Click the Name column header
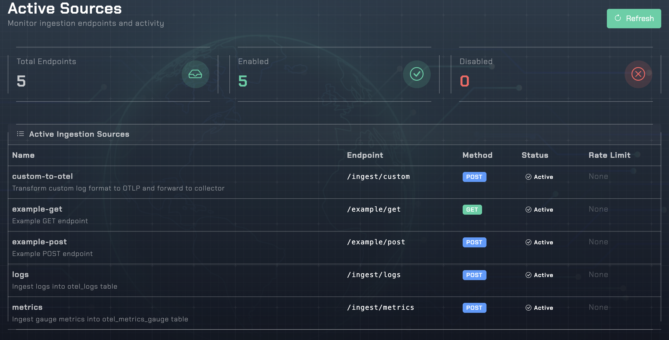This screenshot has height=340, width=669. coord(23,155)
